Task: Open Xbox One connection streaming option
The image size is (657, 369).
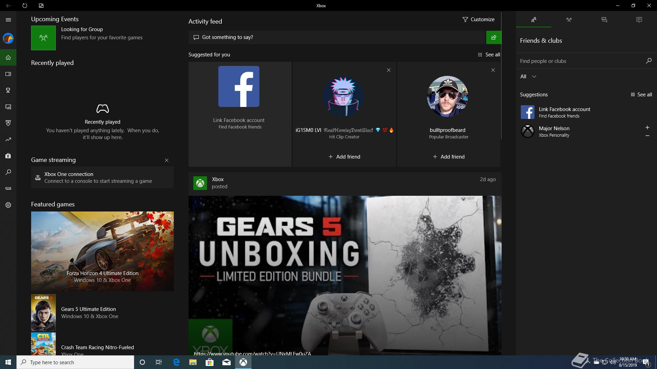Action: click(102, 177)
